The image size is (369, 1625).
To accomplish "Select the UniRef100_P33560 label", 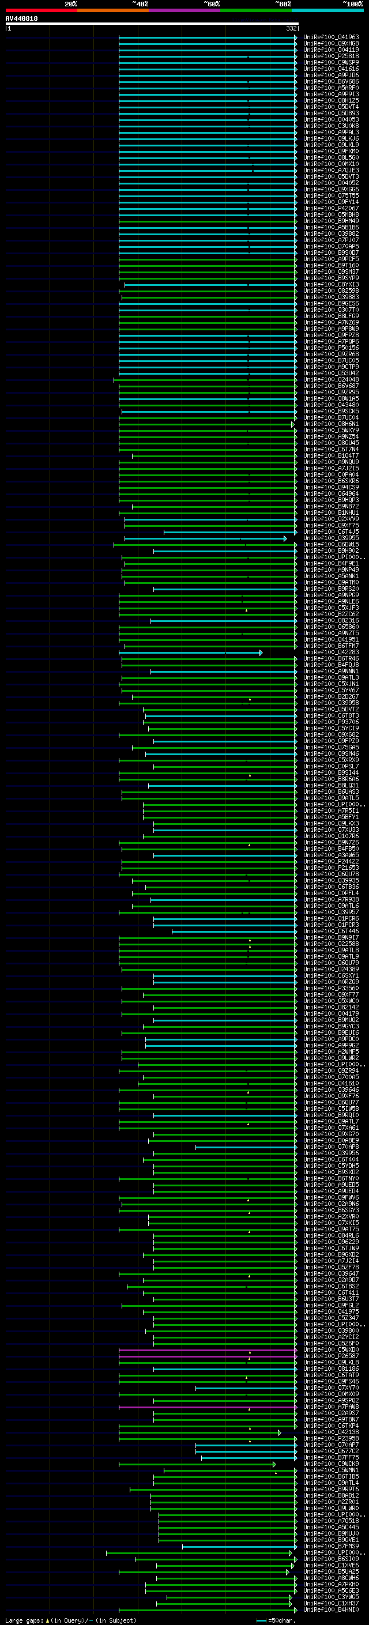I will click(331, 989).
